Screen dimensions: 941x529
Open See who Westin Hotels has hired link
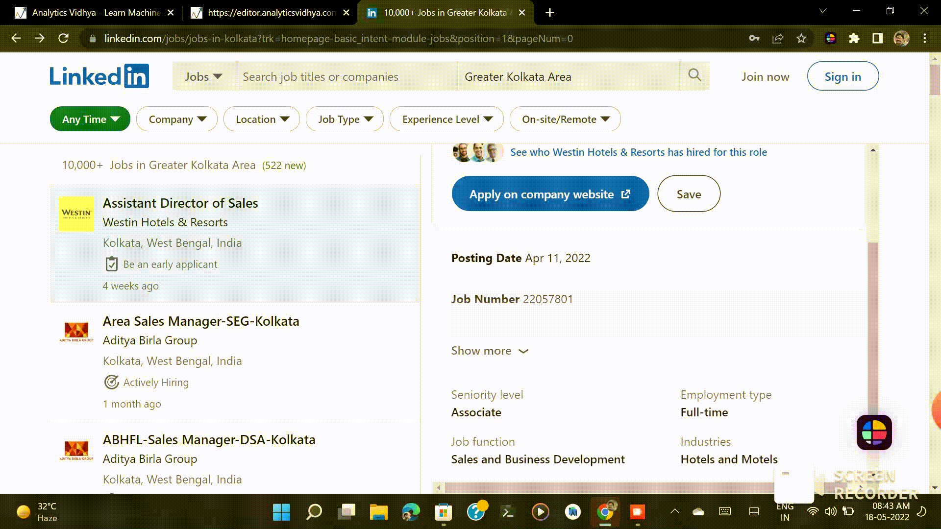[x=639, y=152]
